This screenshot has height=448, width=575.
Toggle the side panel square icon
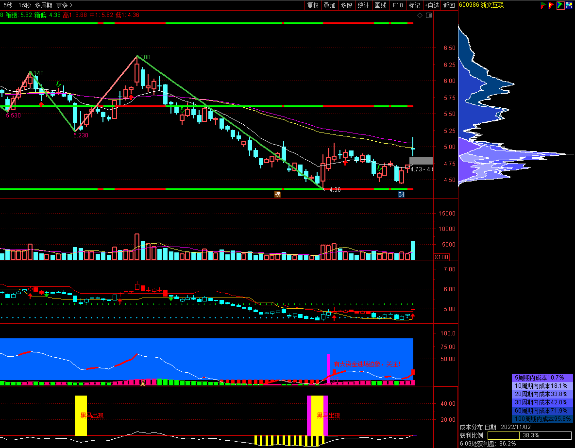click(428, 16)
